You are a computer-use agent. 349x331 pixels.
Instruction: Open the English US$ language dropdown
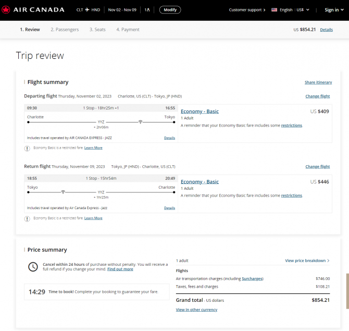tap(291, 10)
